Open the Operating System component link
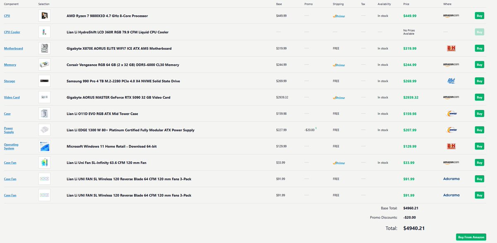The image size is (497, 243). (x=11, y=146)
